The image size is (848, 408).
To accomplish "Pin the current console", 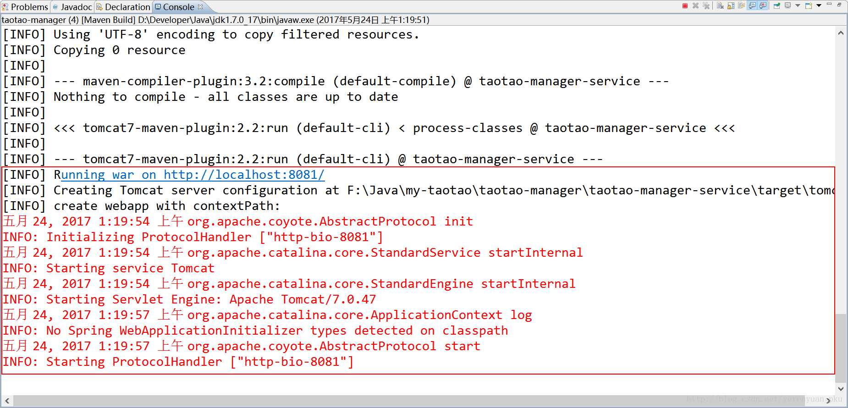I will 776,6.
